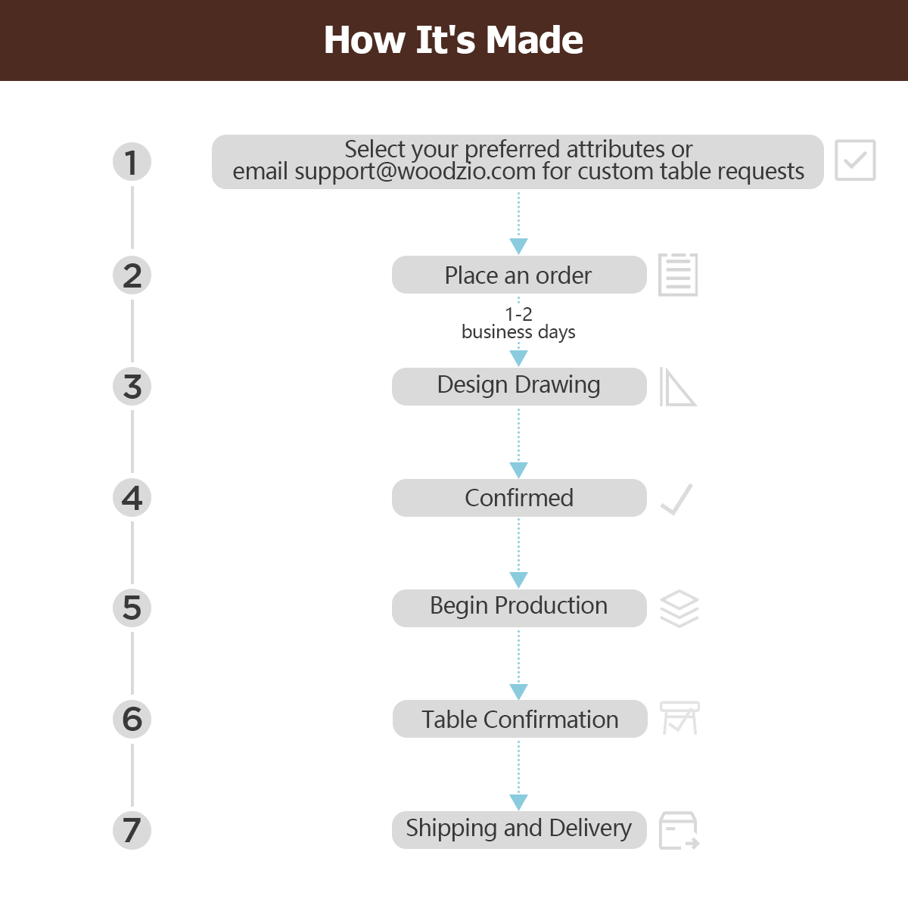
Task: Click the stacked layers production icon
Action: [x=679, y=608]
